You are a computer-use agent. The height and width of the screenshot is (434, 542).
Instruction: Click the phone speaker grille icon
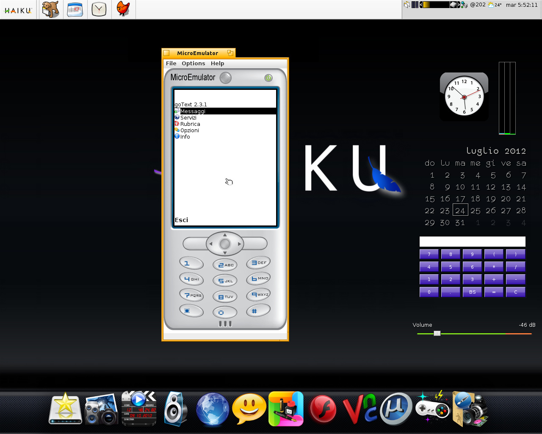click(226, 78)
